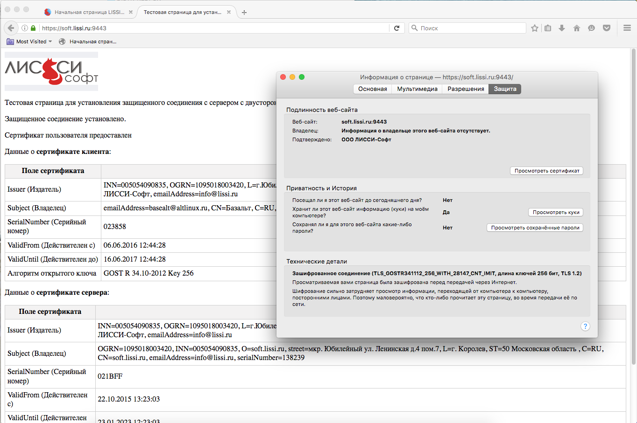Open a new browser tab
Screen dimensions: 637x423
click(244, 13)
